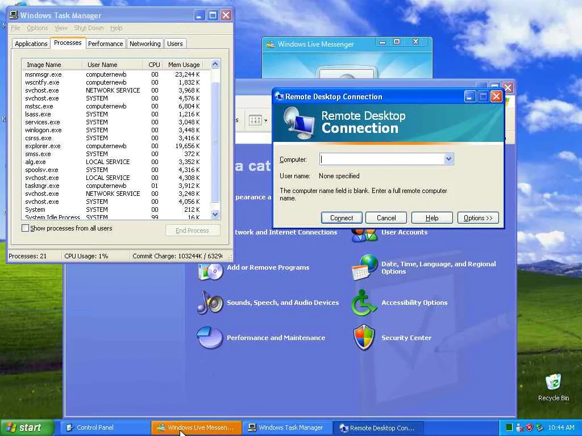Select the alg.exe process row
This screenshot has height=436, width=582.
(116, 162)
